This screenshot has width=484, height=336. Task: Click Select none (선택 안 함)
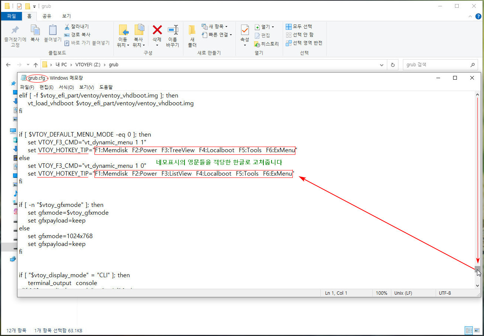299,35
